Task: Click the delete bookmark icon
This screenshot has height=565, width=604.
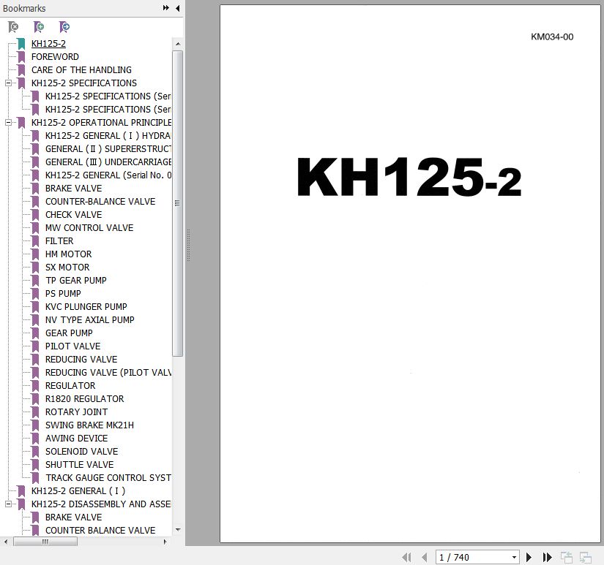Action: (13, 27)
